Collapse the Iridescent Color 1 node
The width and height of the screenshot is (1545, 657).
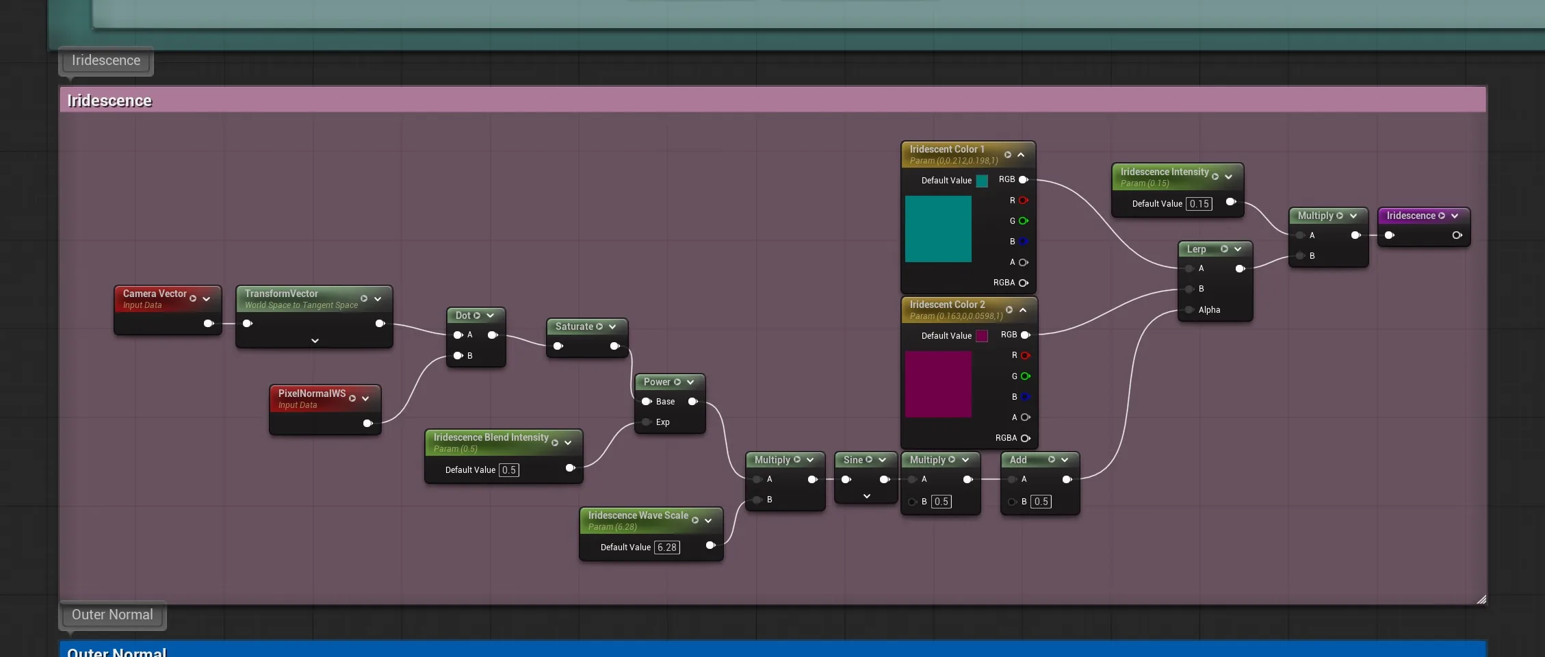[x=1021, y=155]
